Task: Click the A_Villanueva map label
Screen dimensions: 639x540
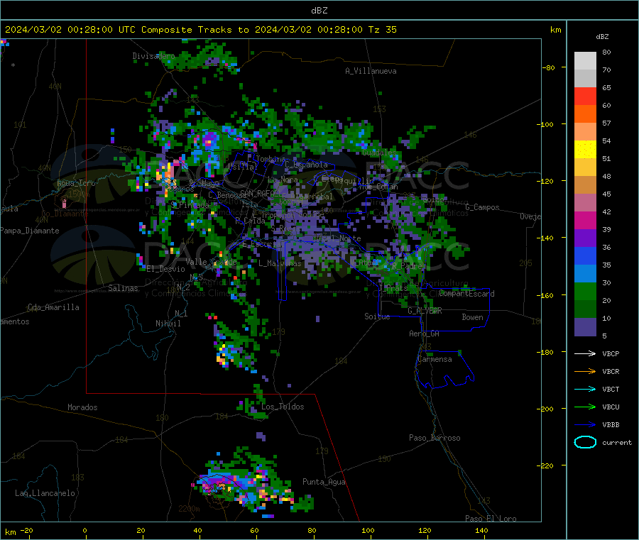Action: pos(371,71)
